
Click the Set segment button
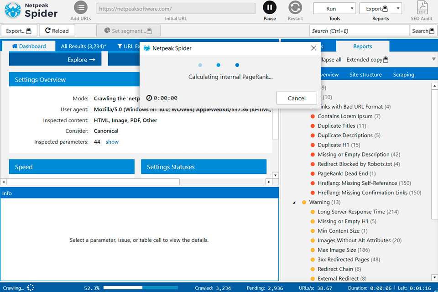pos(128,31)
